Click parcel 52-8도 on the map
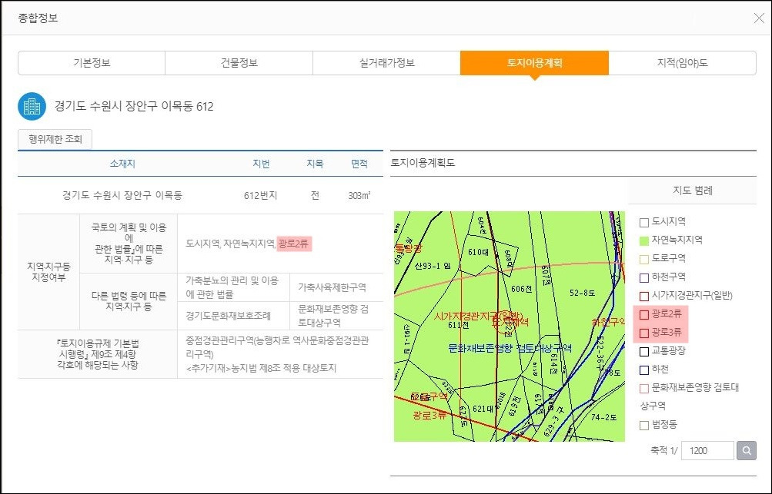 pyautogui.click(x=582, y=293)
